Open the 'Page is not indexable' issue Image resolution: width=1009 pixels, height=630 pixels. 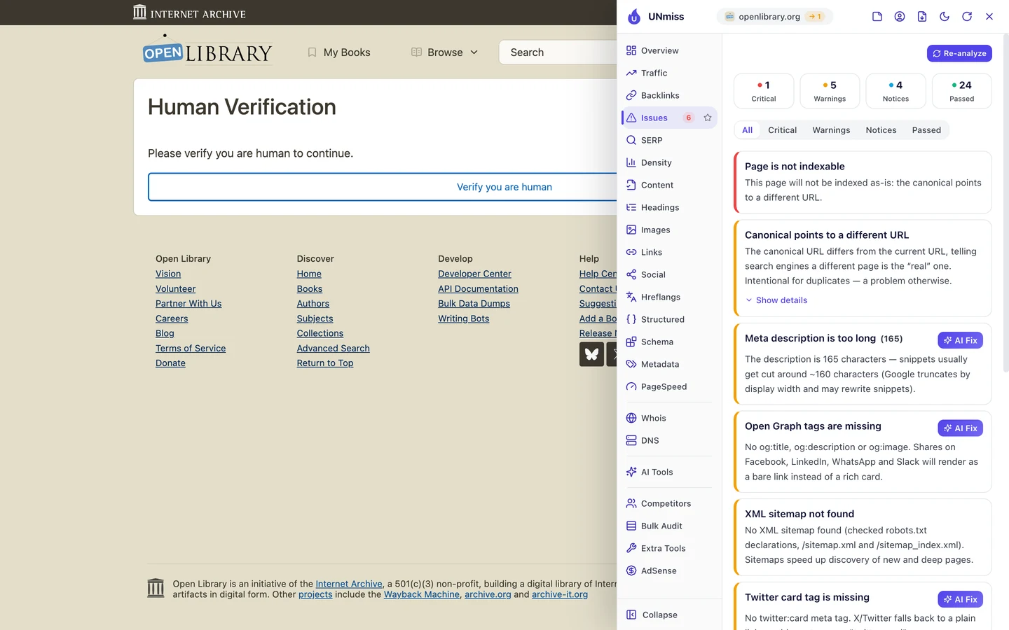(863, 182)
